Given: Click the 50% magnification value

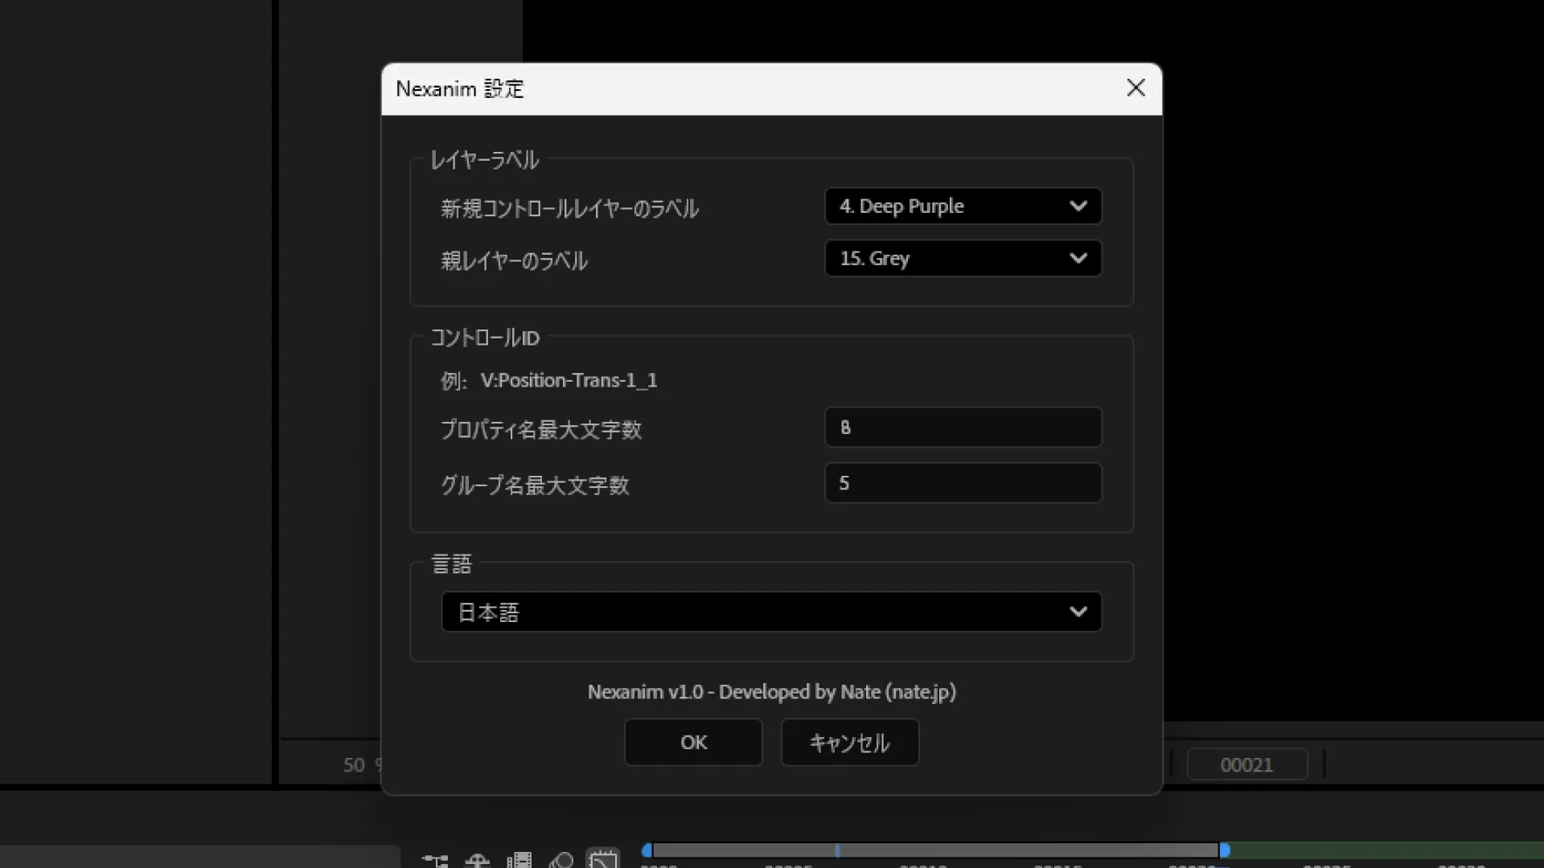Looking at the screenshot, I should (x=356, y=765).
